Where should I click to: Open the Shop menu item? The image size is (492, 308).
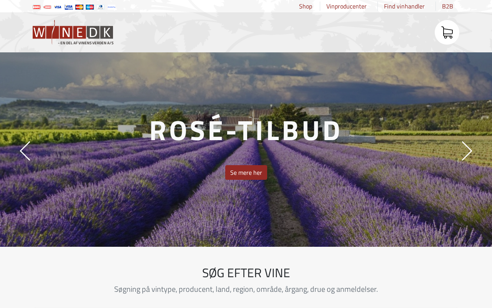tap(306, 6)
